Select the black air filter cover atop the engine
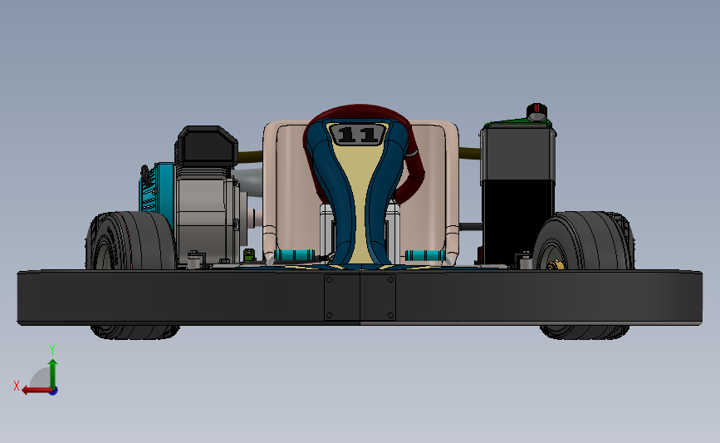Viewport: 720px width, 443px height. coord(206,145)
